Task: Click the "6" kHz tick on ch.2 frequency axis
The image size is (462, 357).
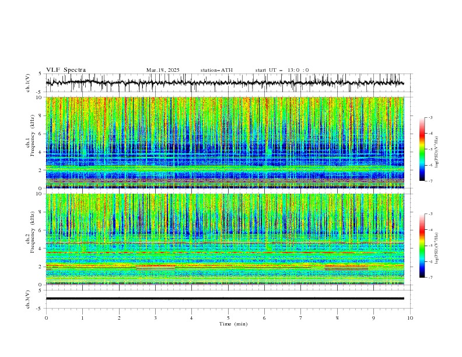Action: [41, 230]
